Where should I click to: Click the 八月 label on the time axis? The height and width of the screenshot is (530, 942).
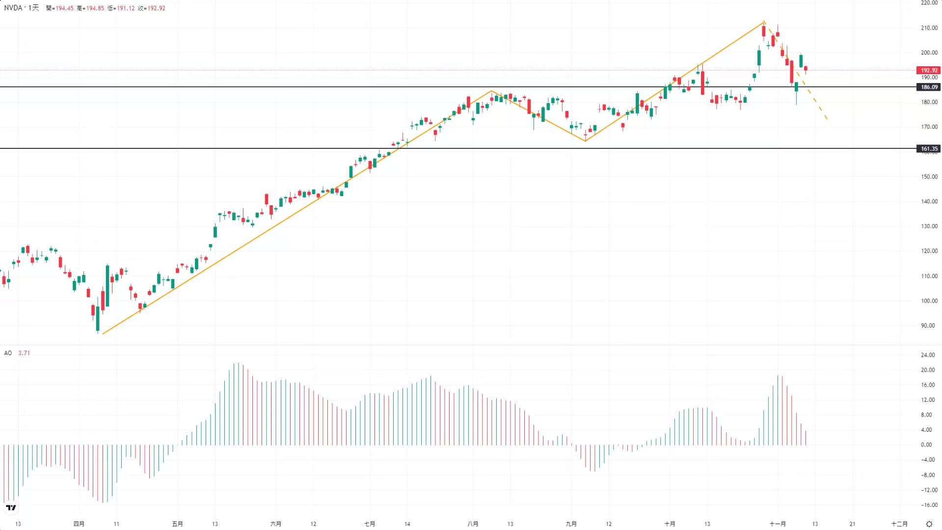coord(473,524)
